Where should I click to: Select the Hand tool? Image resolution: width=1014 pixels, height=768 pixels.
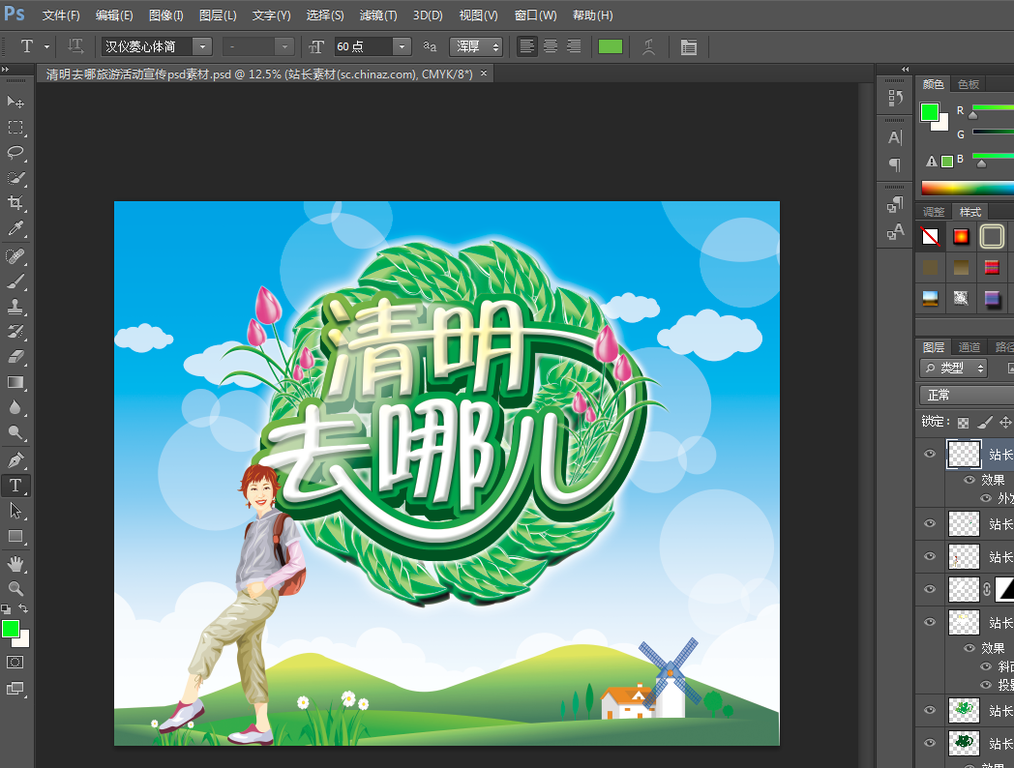click(15, 563)
